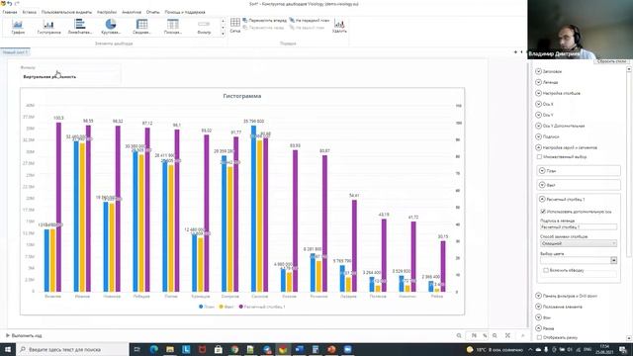Open the Отчеты ribbon tab

tap(152, 12)
